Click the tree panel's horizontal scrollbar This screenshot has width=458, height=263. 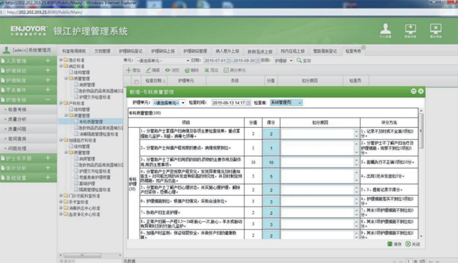(x=82, y=255)
